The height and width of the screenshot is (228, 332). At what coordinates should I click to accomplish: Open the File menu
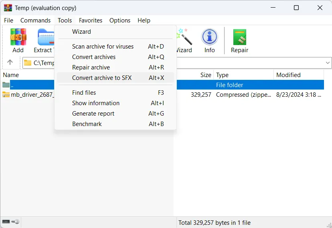(8, 20)
